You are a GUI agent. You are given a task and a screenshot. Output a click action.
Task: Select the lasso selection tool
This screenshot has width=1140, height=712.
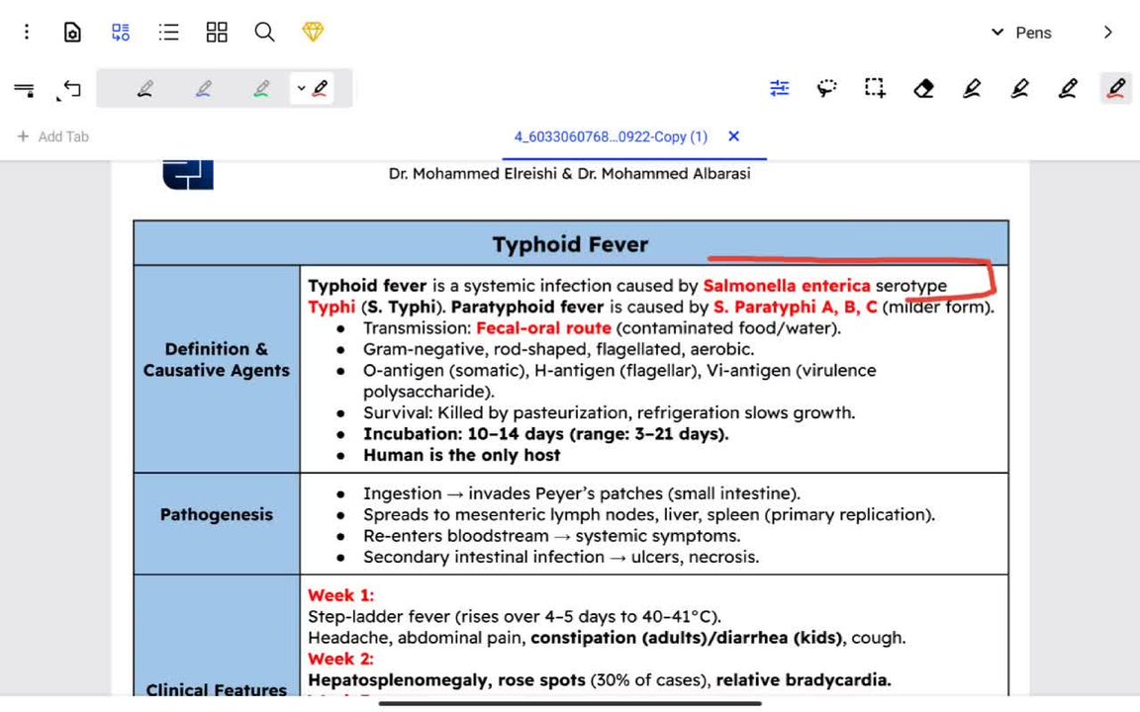(827, 89)
